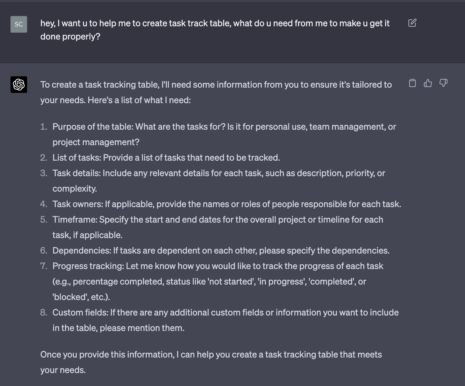Screen dimensions: 465x386
Task: Click the 'Progress tracking' list item
Action: (218, 266)
